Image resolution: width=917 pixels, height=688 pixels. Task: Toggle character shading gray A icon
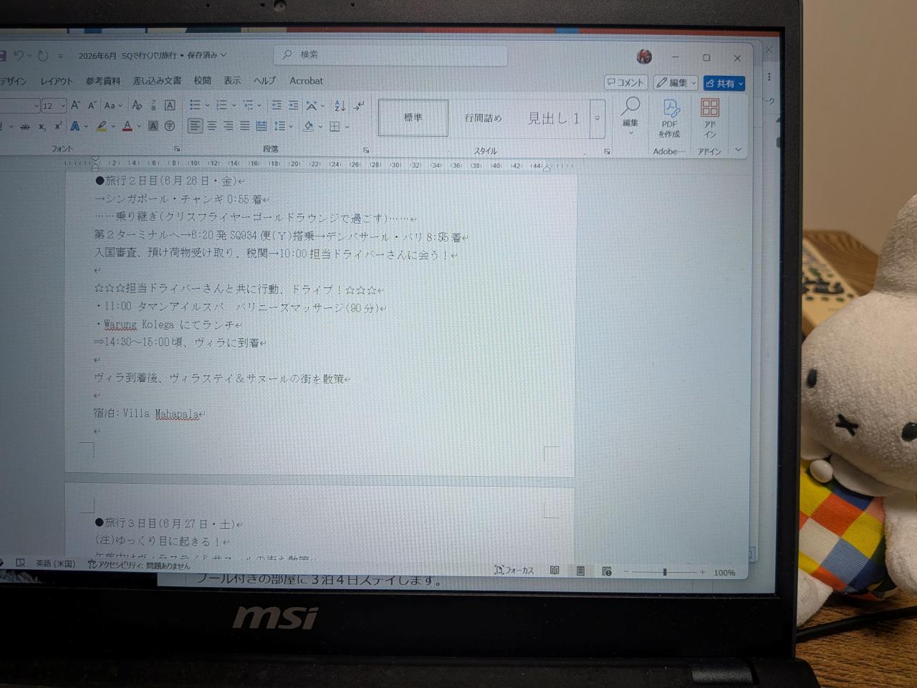coord(153,126)
